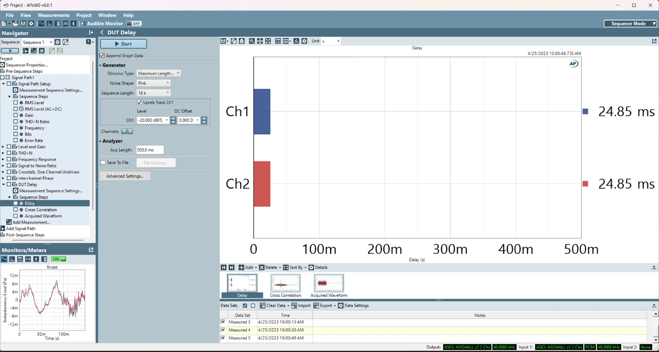Click the print icon above the Delay graph
The height and width of the screenshot is (352, 659).
(241, 41)
